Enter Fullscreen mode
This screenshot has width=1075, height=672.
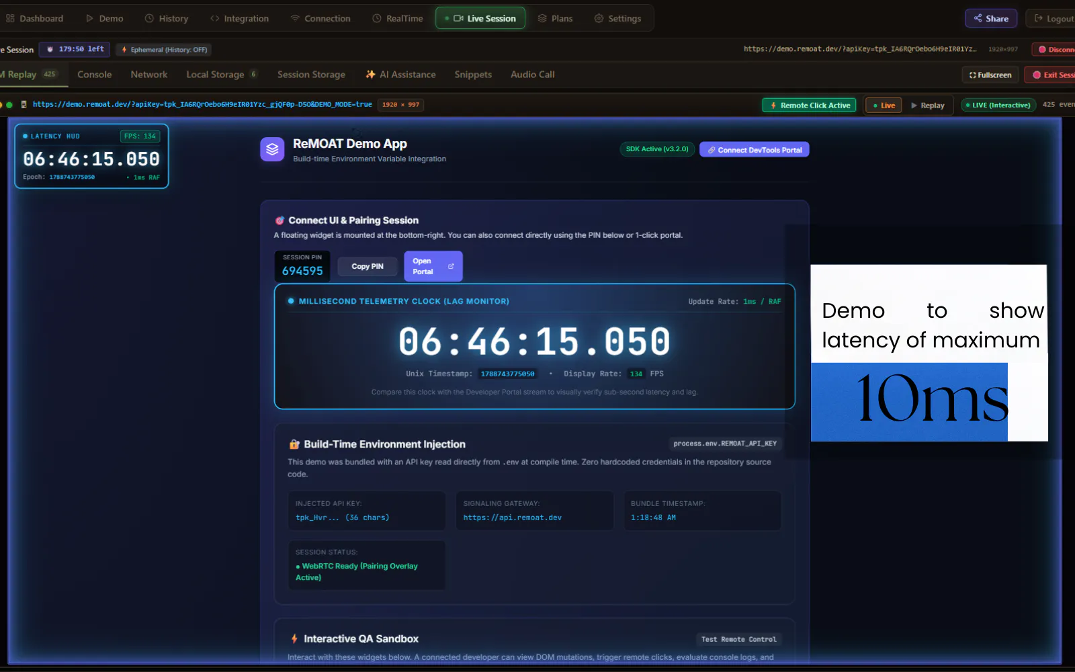(x=990, y=75)
